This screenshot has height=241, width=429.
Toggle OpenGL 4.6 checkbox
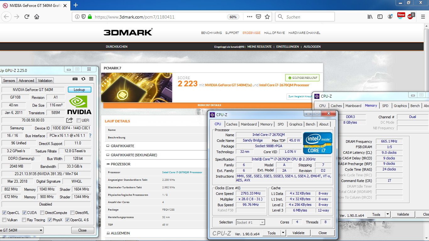[67, 220]
